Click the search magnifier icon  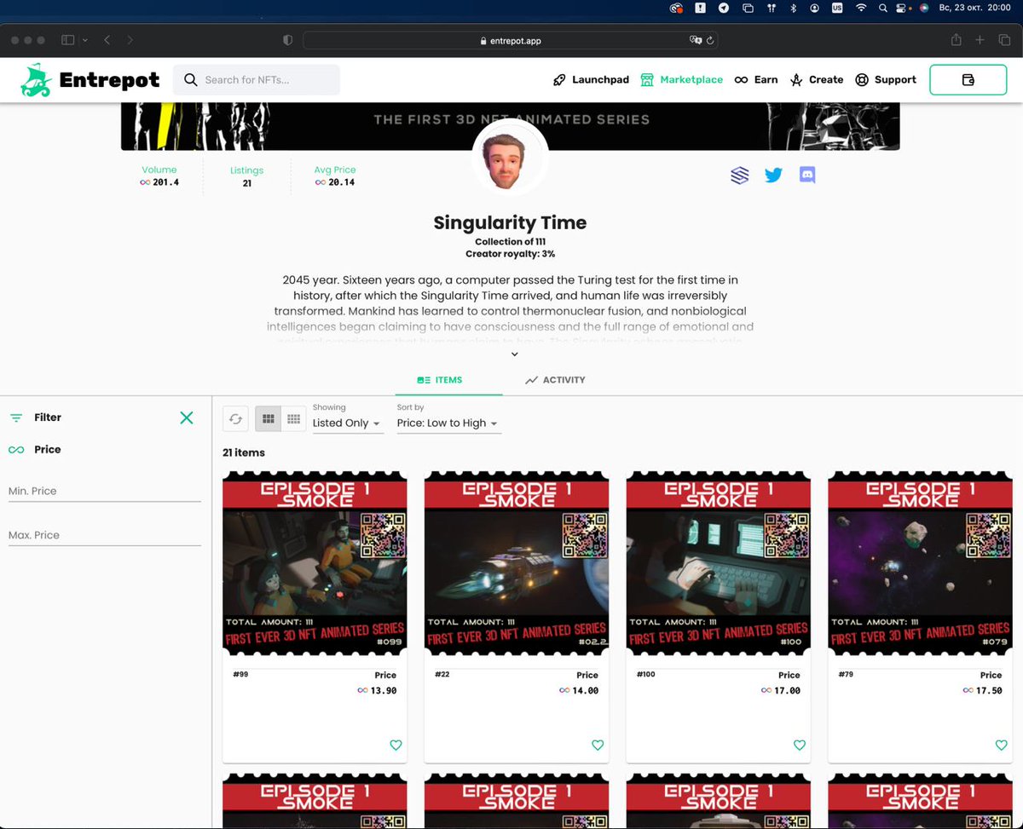coord(191,80)
